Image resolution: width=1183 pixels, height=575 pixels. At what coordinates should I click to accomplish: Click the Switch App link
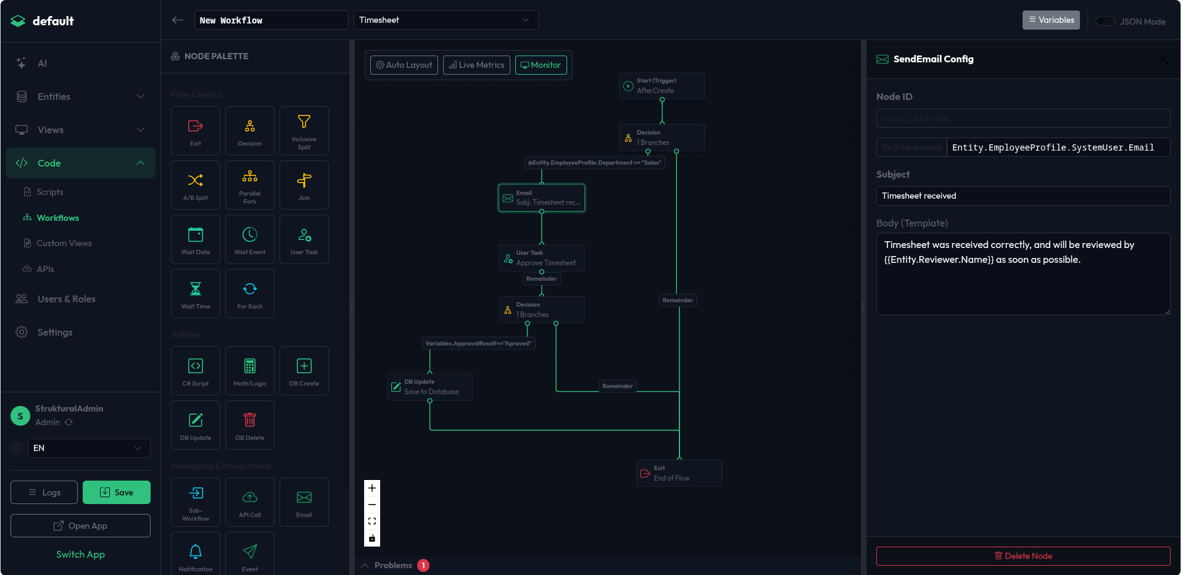click(x=80, y=554)
